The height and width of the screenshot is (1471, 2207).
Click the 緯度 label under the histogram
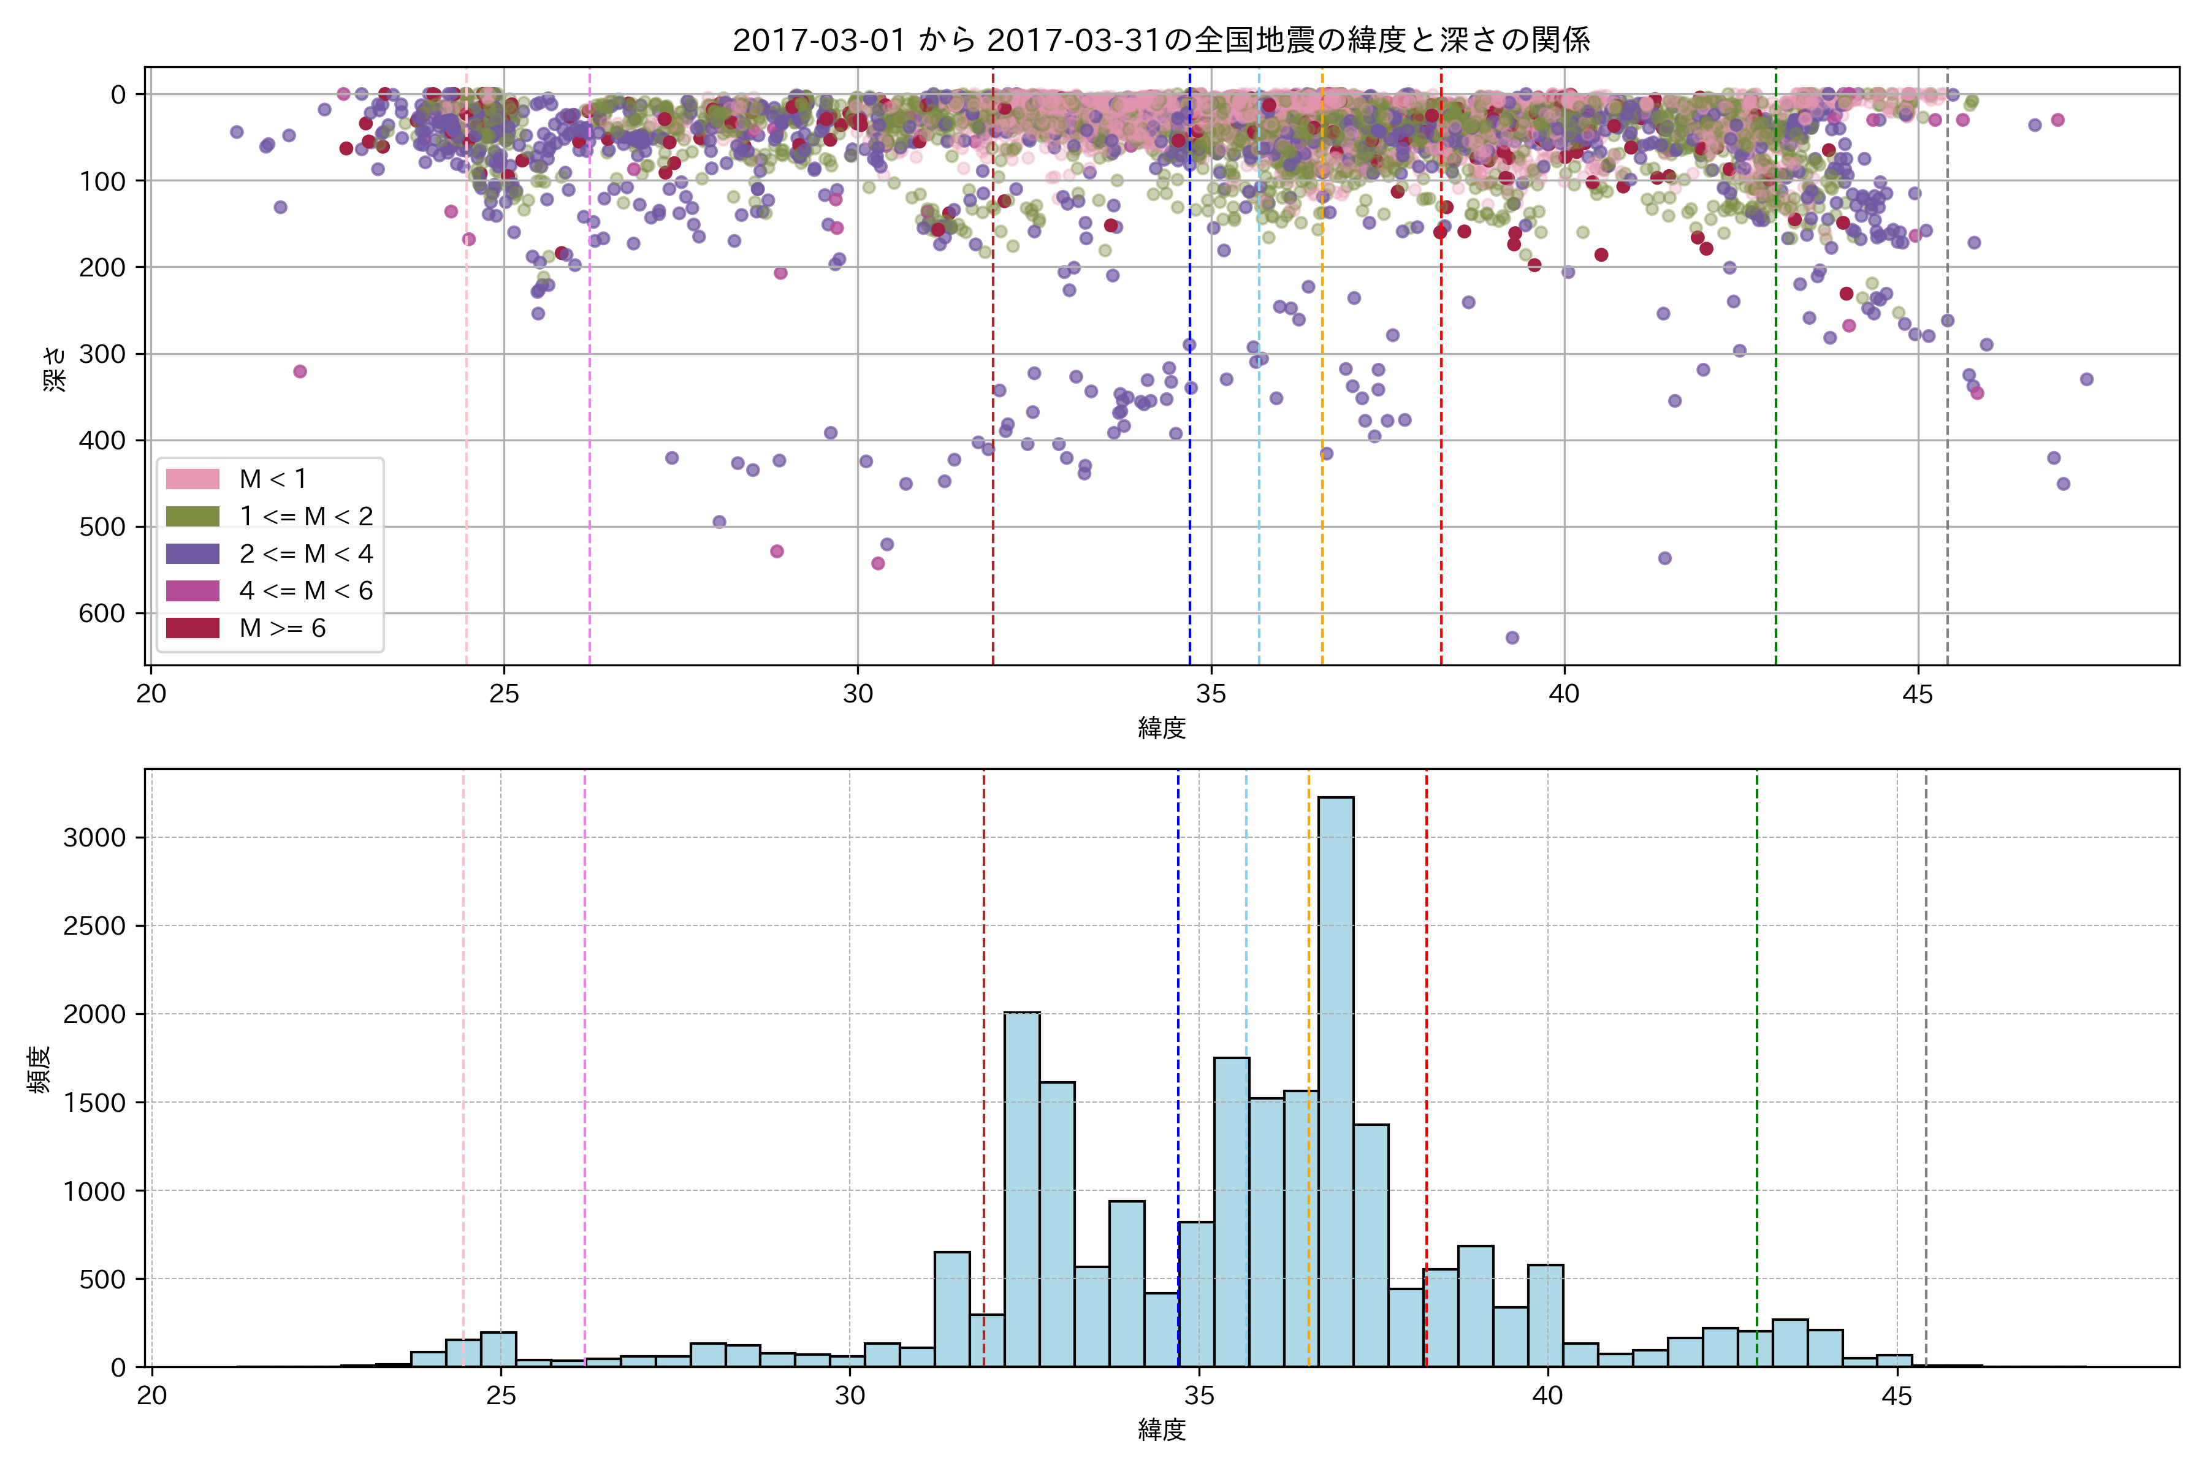pos(1162,1430)
